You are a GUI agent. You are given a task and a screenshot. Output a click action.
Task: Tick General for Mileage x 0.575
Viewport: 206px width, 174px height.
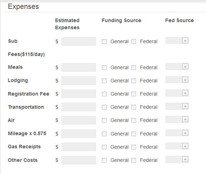click(104, 134)
